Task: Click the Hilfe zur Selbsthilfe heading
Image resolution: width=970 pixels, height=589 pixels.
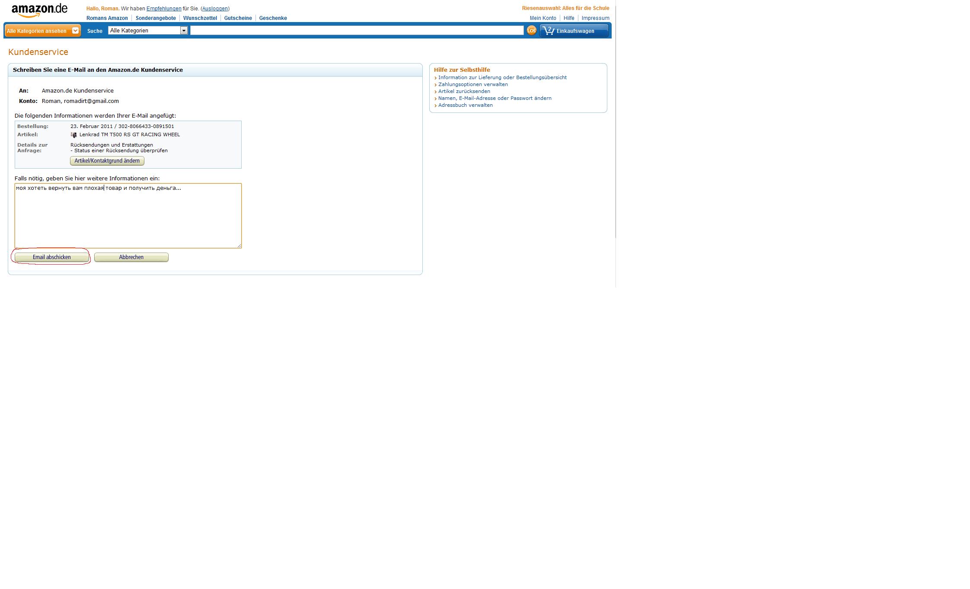Action: point(462,70)
